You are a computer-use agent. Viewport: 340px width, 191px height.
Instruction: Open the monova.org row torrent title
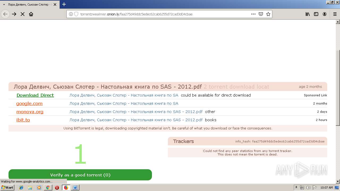(136, 112)
